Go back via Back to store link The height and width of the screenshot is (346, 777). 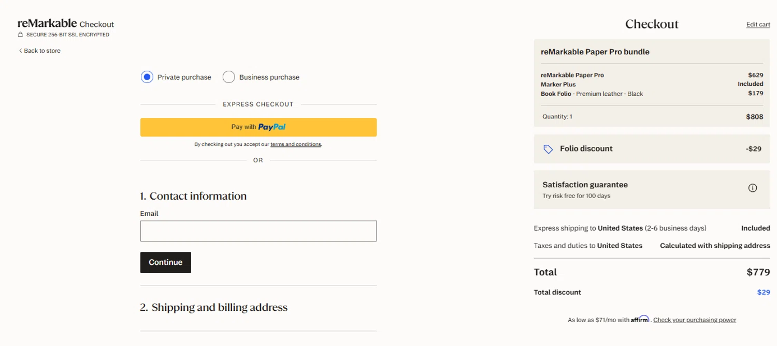(x=42, y=51)
